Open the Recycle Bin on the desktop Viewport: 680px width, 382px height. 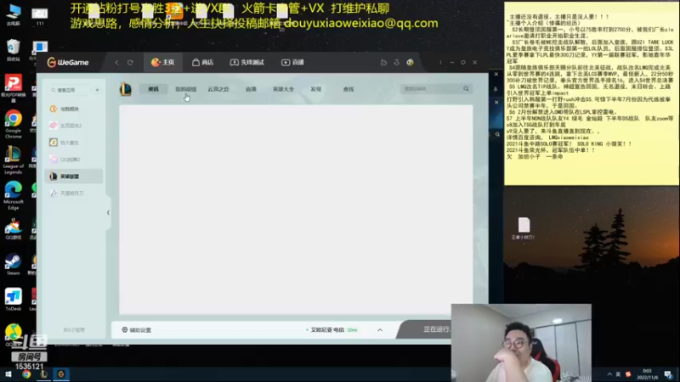pos(13,50)
